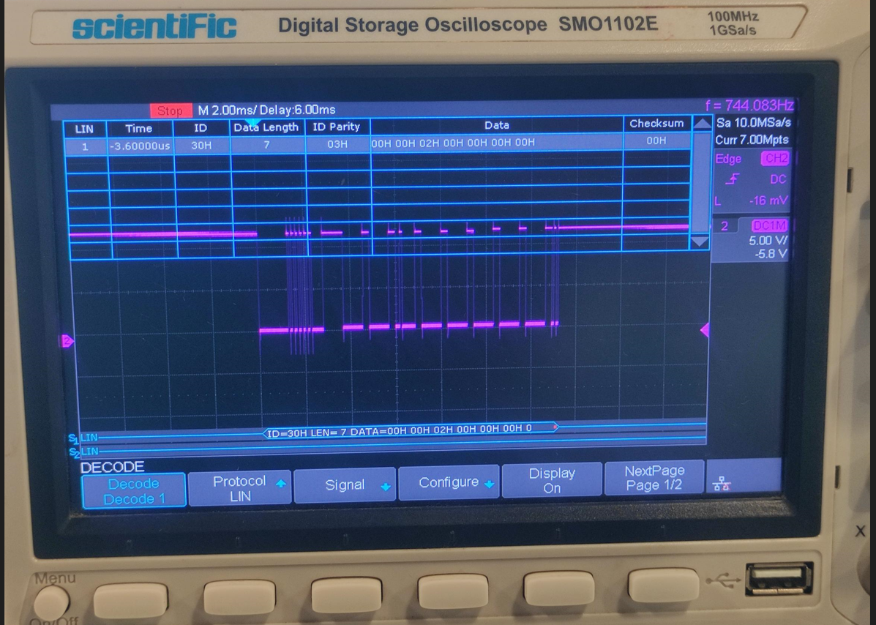Click the DC1M channel 2 coupling badge

coord(769,225)
